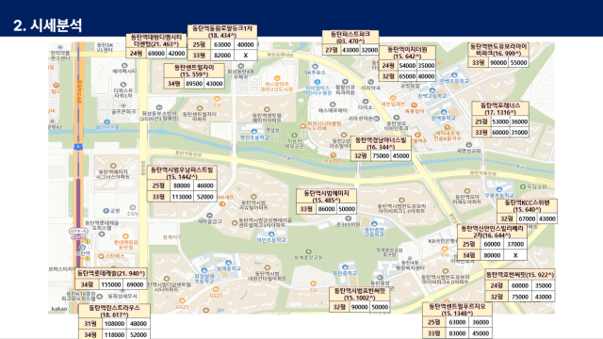Click the 이지약국 pharmacy icon
This screenshot has width=603, height=339.
click(370, 82)
